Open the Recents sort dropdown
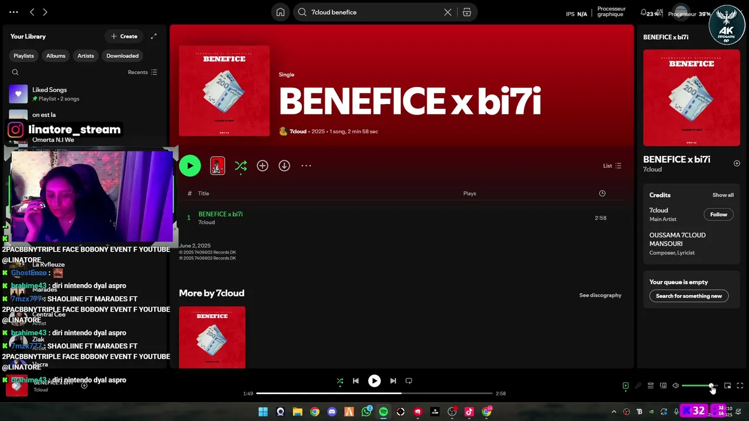Viewport: 749px width, 421px height. [x=142, y=73]
